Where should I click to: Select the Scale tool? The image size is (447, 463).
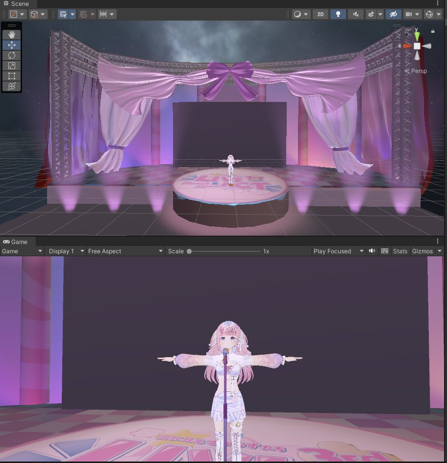[12, 66]
